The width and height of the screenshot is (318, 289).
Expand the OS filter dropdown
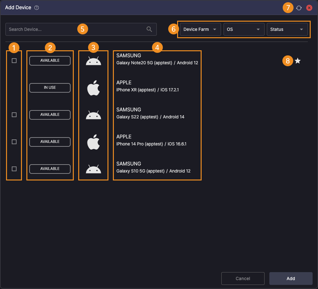coord(244,29)
